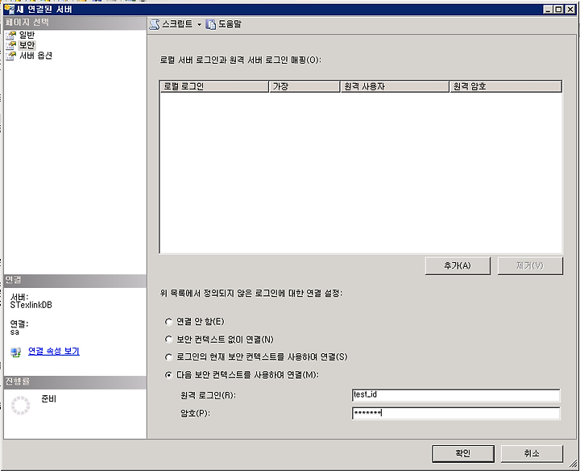Click the 확인 OK button
Viewport: 580px width, 471px height.
pyautogui.click(x=463, y=453)
